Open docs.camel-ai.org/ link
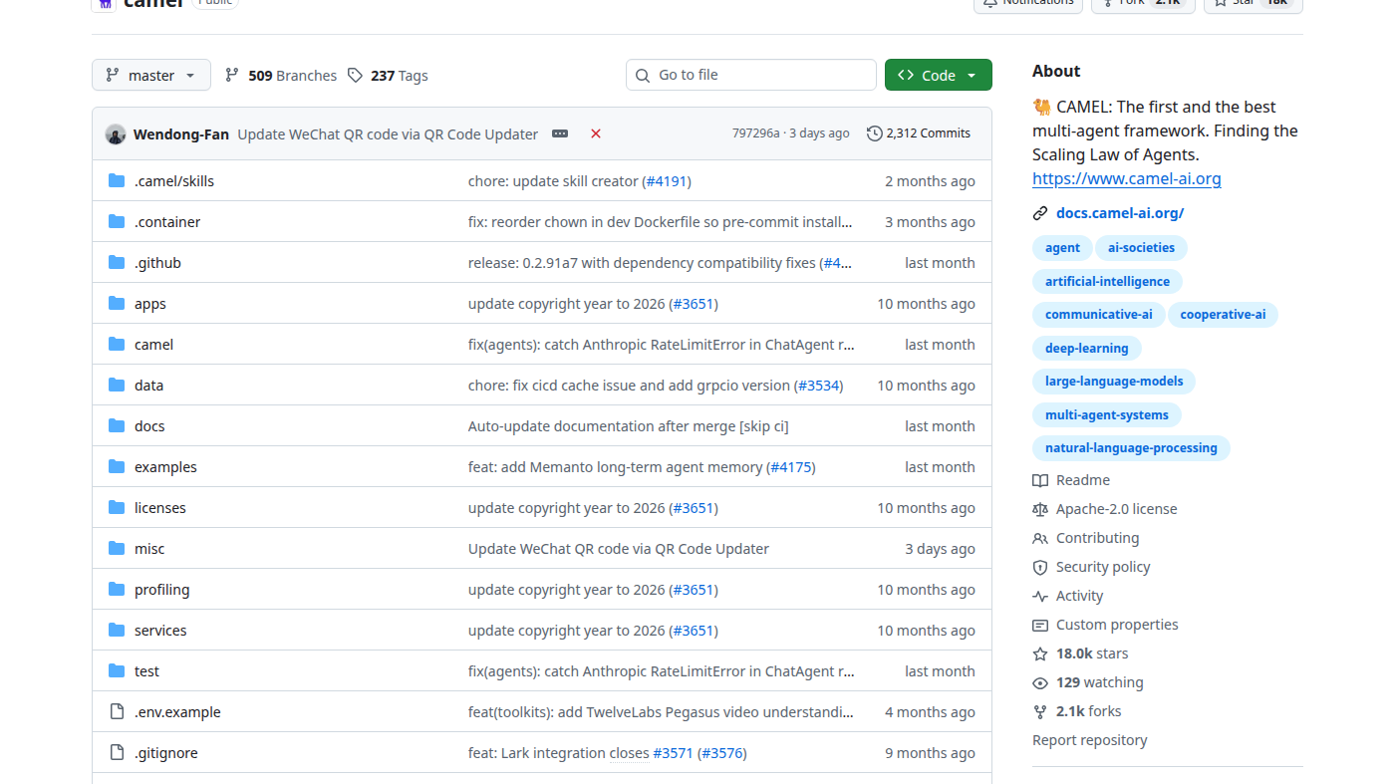Viewport: 1395px width, 784px height. click(x=1120, y=213)
